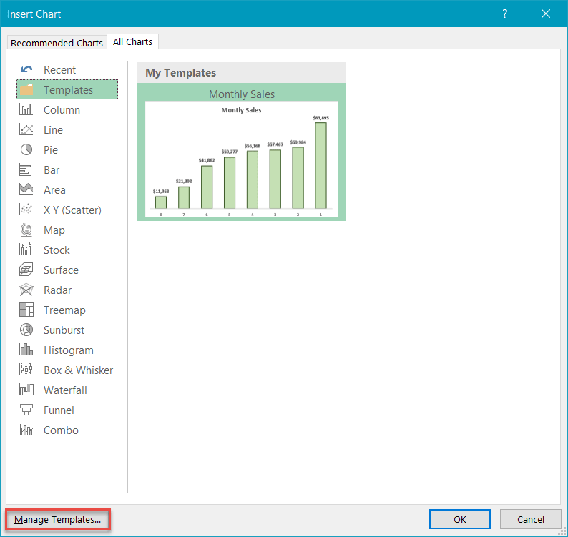
Task: Click the Templates folder icon
Action: 26,89
